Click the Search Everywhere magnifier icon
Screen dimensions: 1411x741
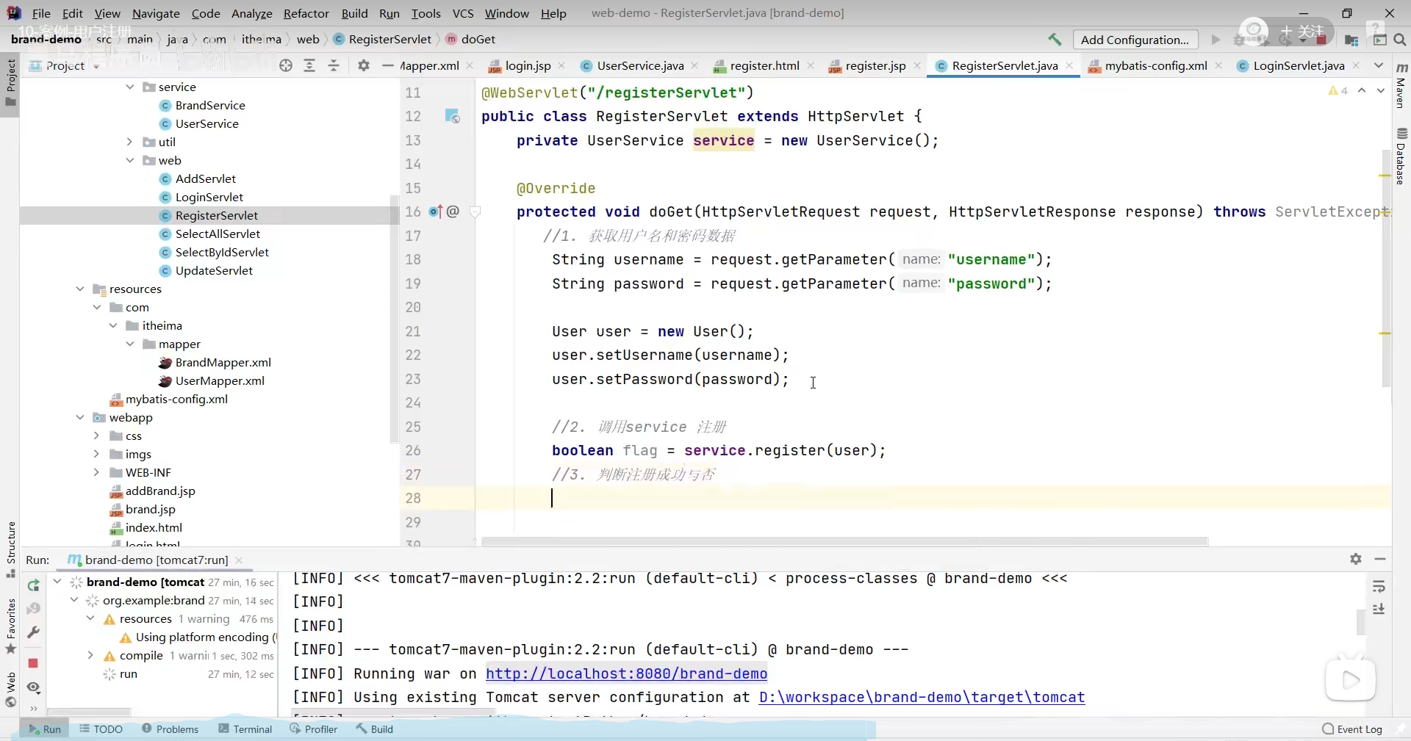(1400, 40)
